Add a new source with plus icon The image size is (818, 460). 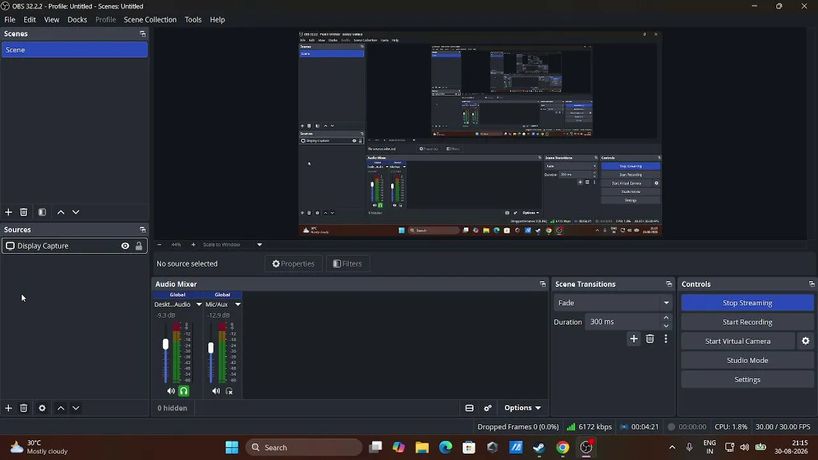pyautogui.click(x=8, y=408)
